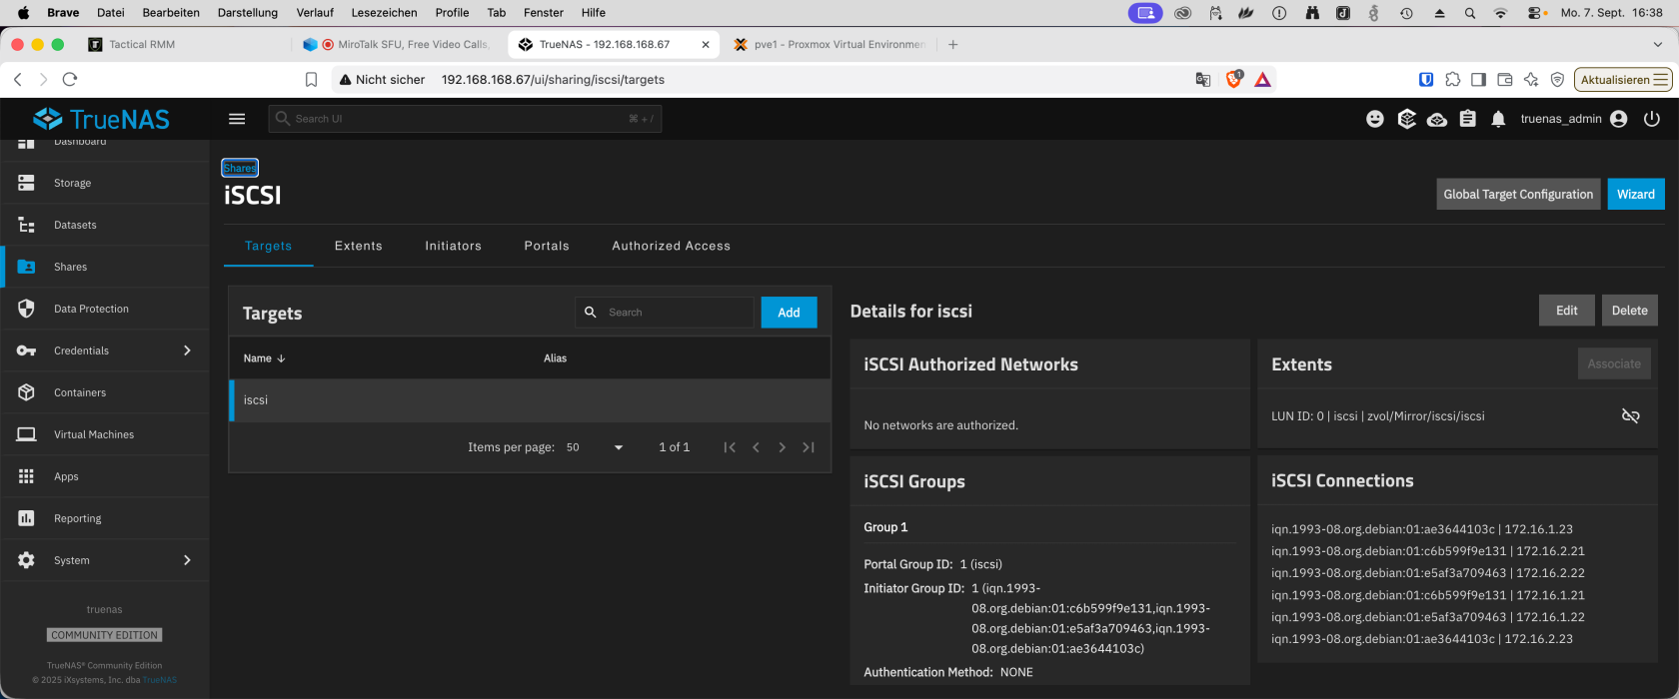Open Data Protection in the sidebar

click(x=105, y=309)
